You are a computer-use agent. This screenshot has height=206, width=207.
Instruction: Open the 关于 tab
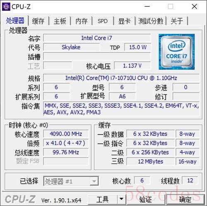[177, 21]
